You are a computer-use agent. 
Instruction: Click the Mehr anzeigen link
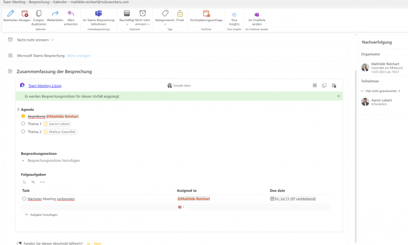click(x=79, y=56)
